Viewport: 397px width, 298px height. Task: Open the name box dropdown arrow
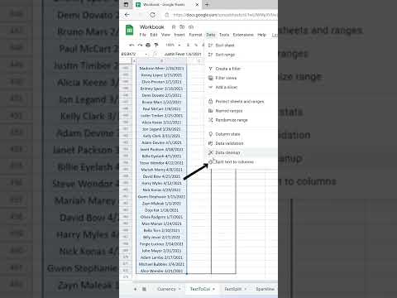(146, 54)
